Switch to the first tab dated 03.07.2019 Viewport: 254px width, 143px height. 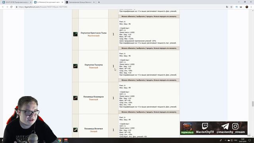click(17, 2)
